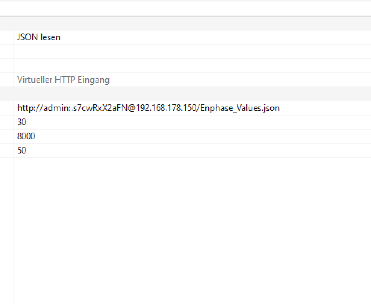
Task: Click the left label cell beside 'JSON lesen'
Action: tap(6, 37)
